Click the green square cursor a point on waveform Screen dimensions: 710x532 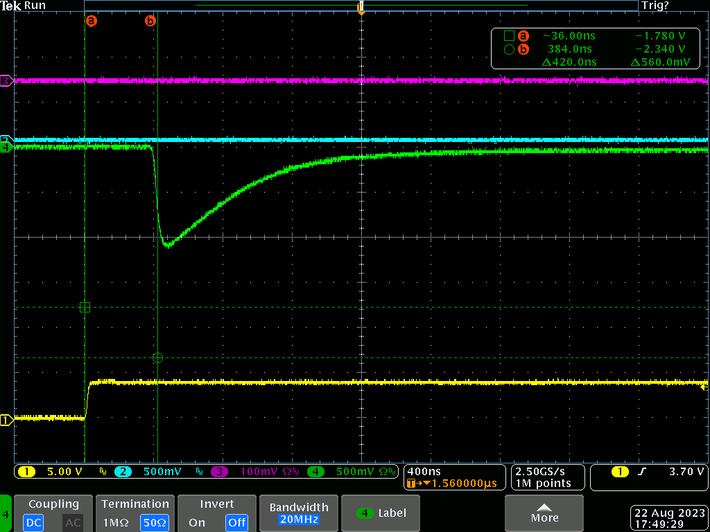(85, 307)
